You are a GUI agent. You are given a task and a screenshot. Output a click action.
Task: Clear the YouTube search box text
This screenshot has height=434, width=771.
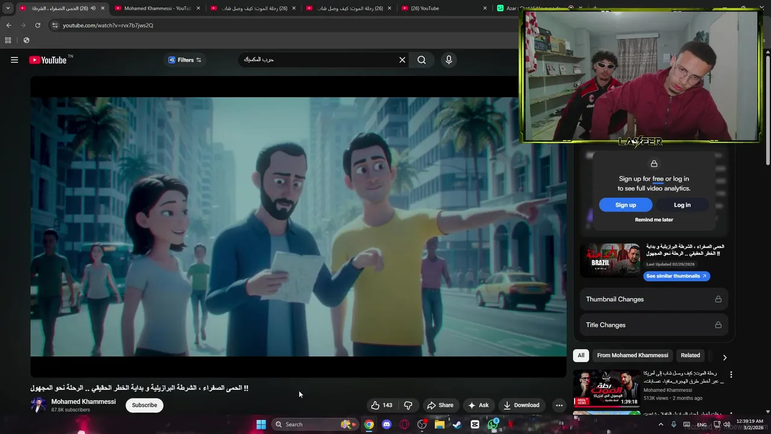[x=402, y=60]
